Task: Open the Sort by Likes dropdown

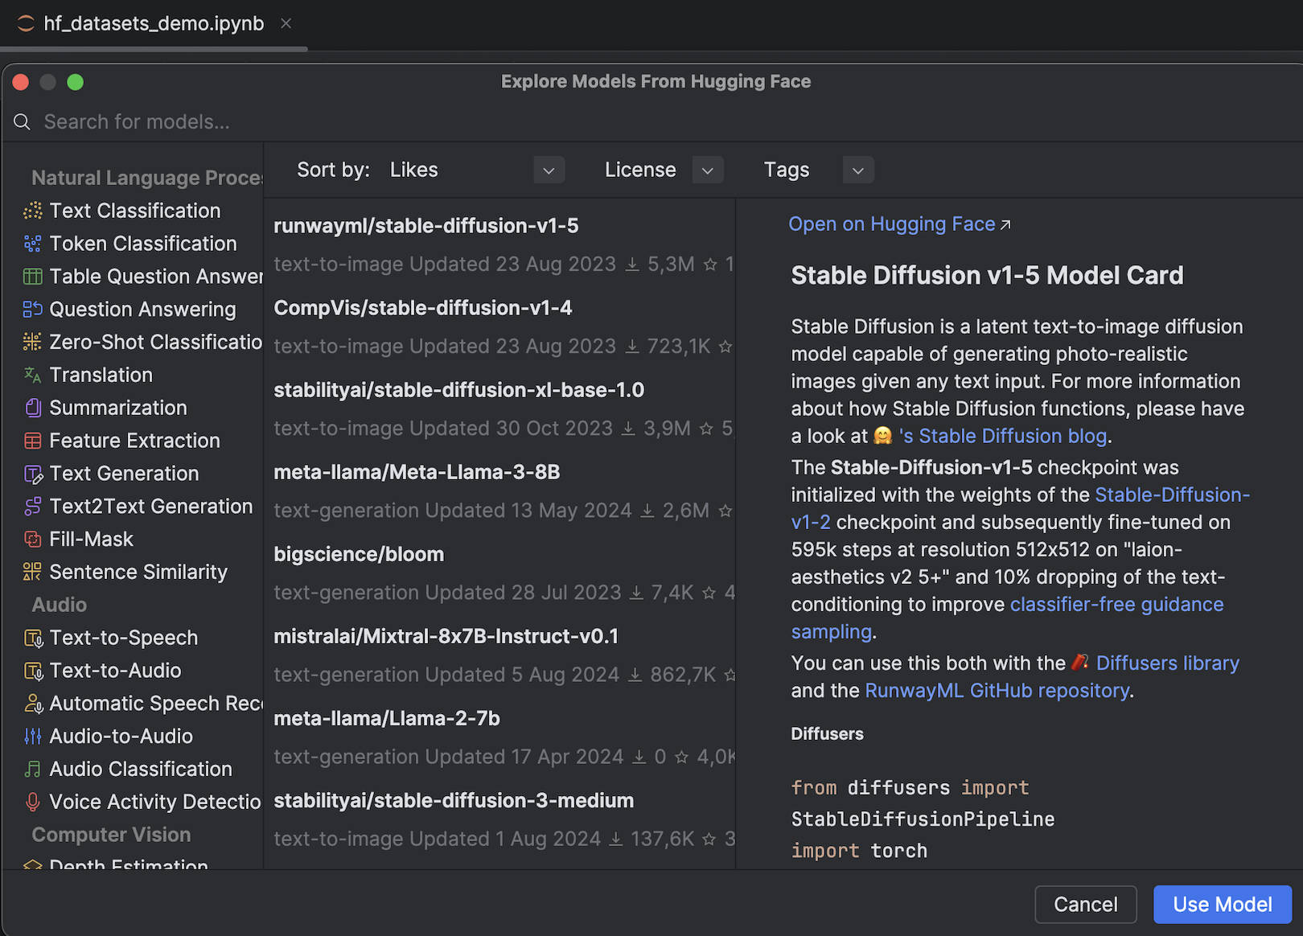Action: point(549,170)
